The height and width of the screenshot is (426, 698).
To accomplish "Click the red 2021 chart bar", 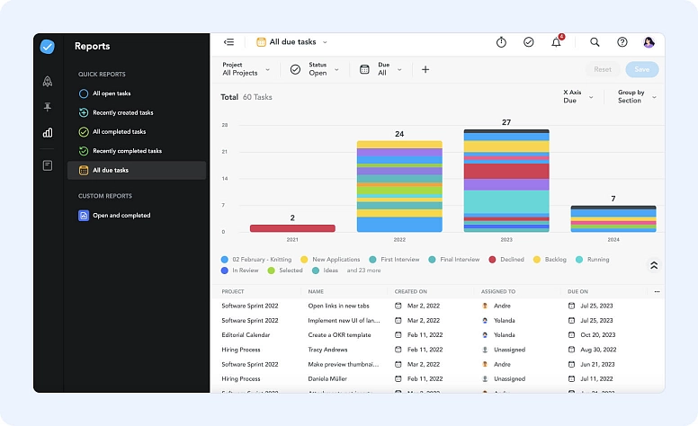I will [292, 228].
